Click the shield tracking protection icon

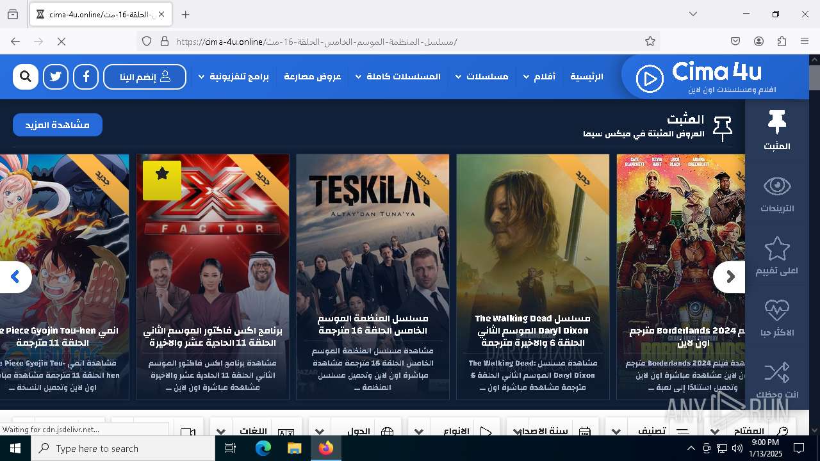click(x=147, y=42)
